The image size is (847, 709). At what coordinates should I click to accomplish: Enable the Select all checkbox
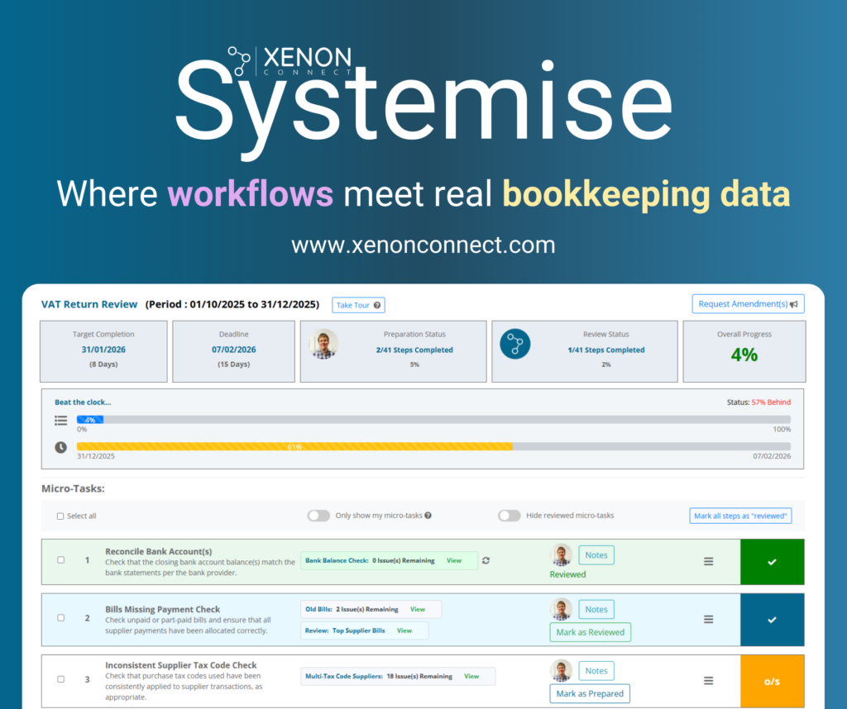60,515
